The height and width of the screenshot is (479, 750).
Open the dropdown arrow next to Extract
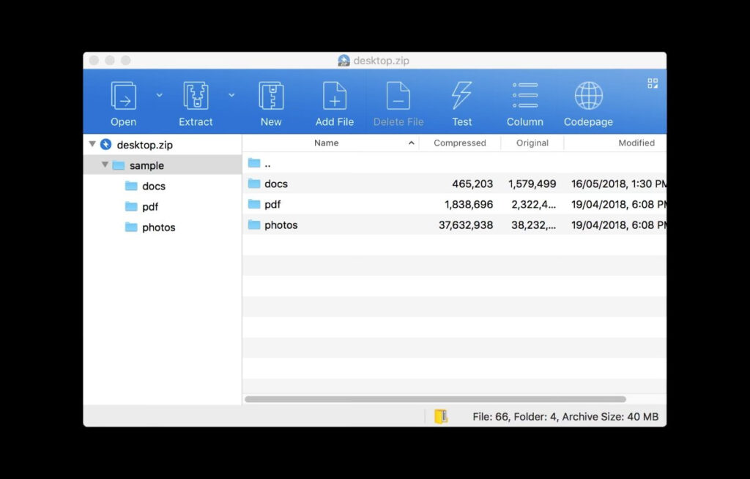point(231,95)
